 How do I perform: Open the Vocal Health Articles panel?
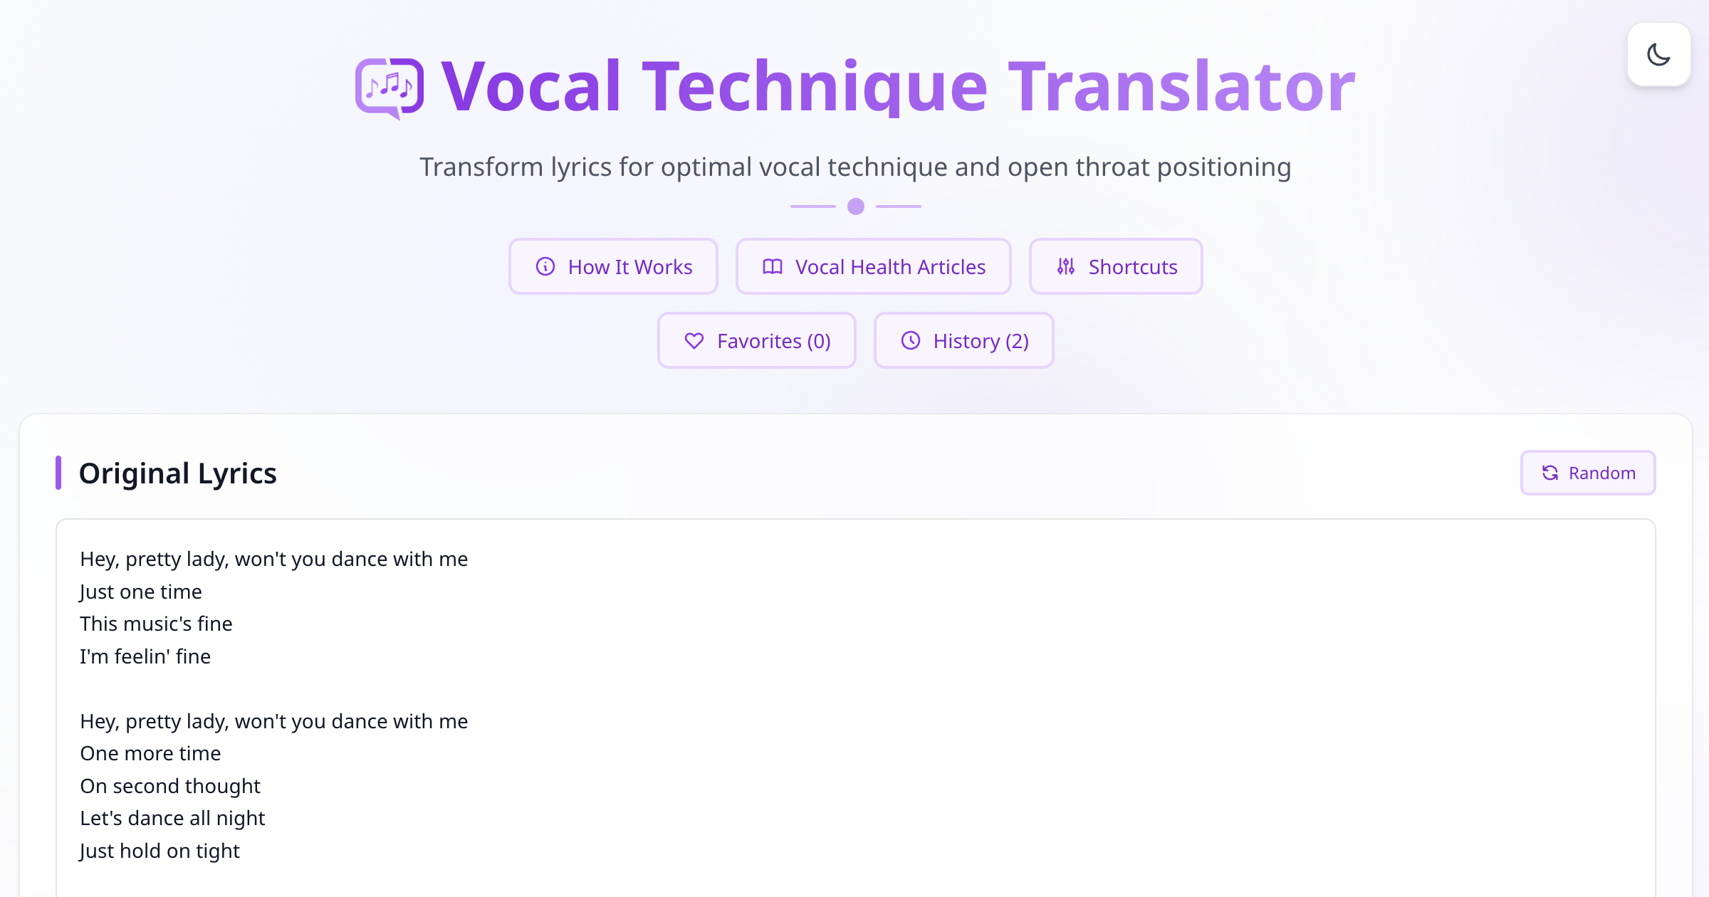pos(873,266)
